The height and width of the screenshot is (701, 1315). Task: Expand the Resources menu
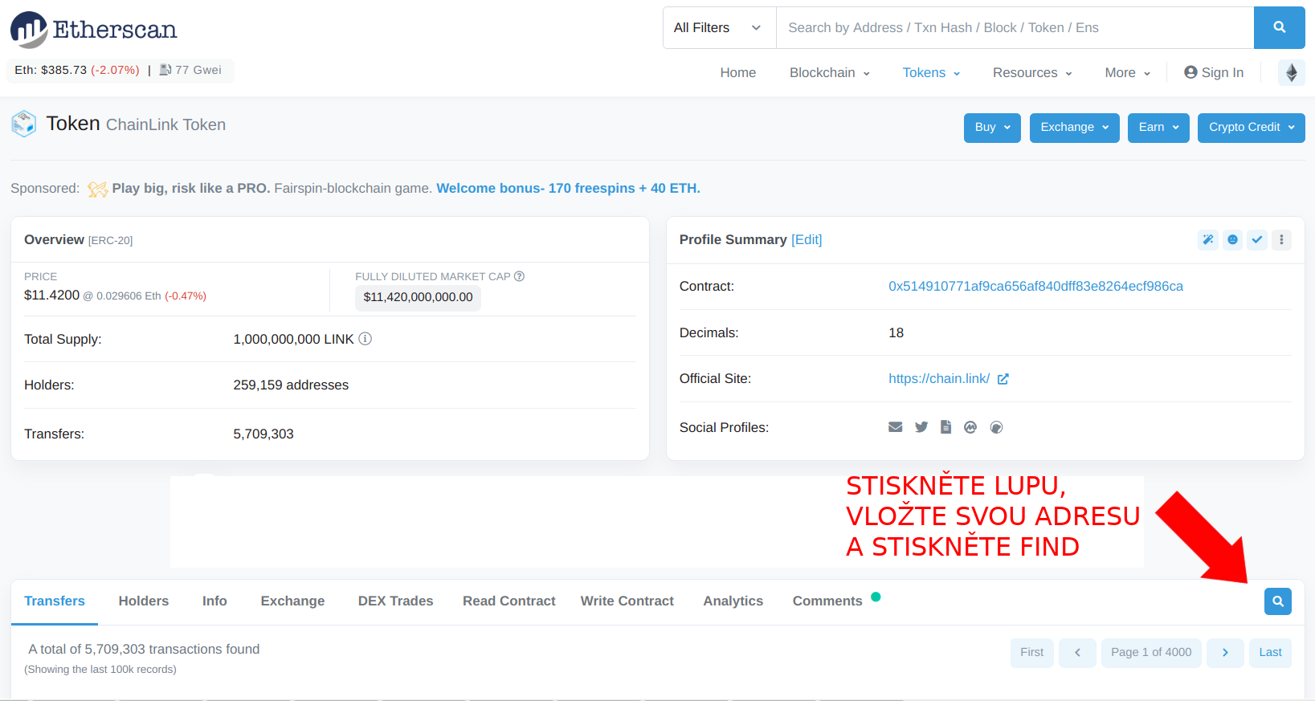[x=1033, y=72]
